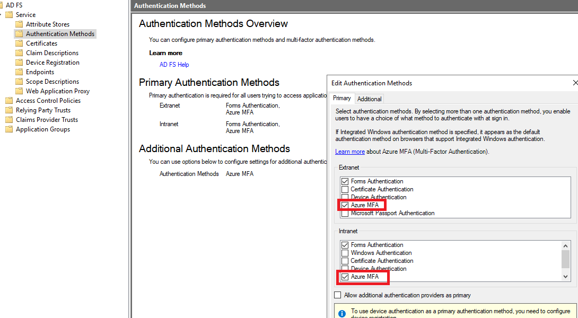Click the Access Control Policies folder icon
The height and width of the screenshot is (318, 578).
click(x=9, y=101)
